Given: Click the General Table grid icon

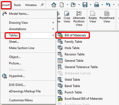Looking at the screenshot, I should 60,61.
